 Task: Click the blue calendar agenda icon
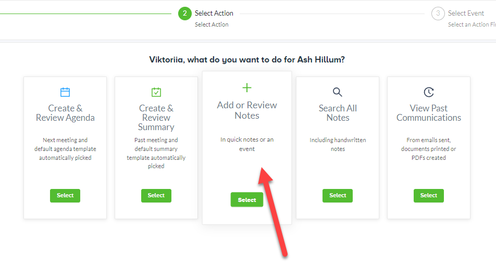pyautogui.click(x=65, y=92)
